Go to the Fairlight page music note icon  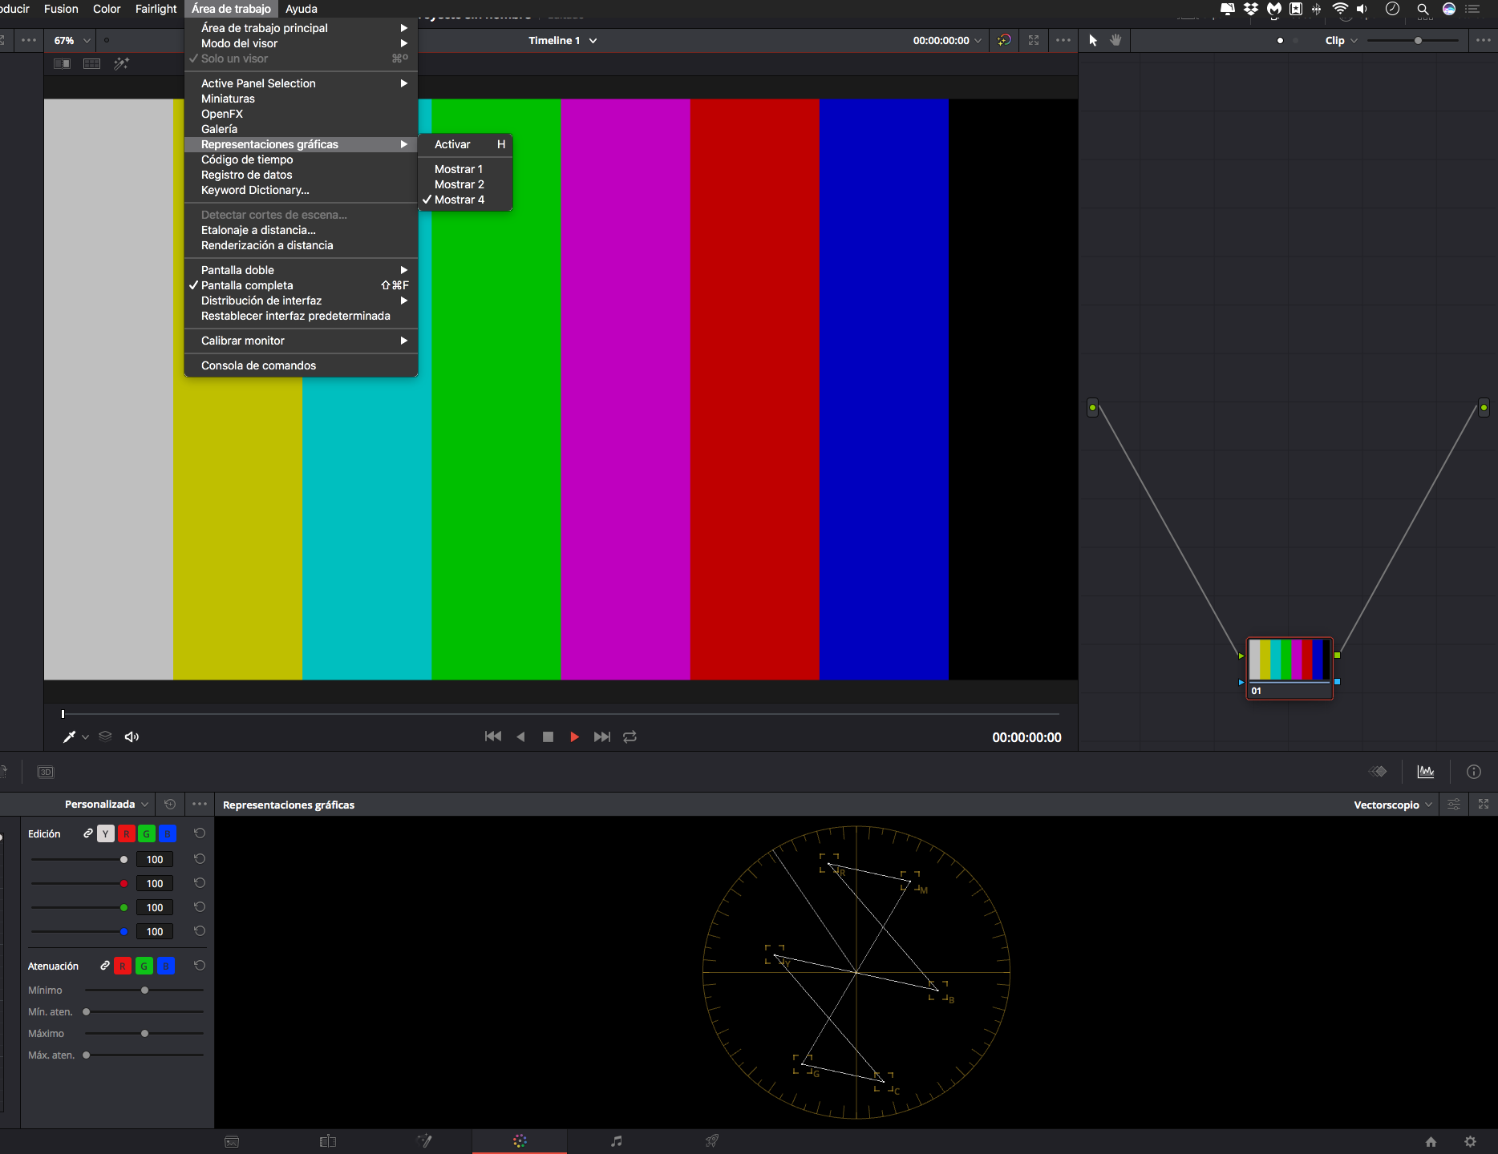pos(616,1141)
